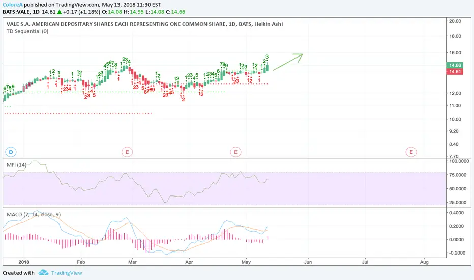Viewport: 474px width, 280px height.
Task: Open the ColoreA author profile link
Action: click(13, 5)
